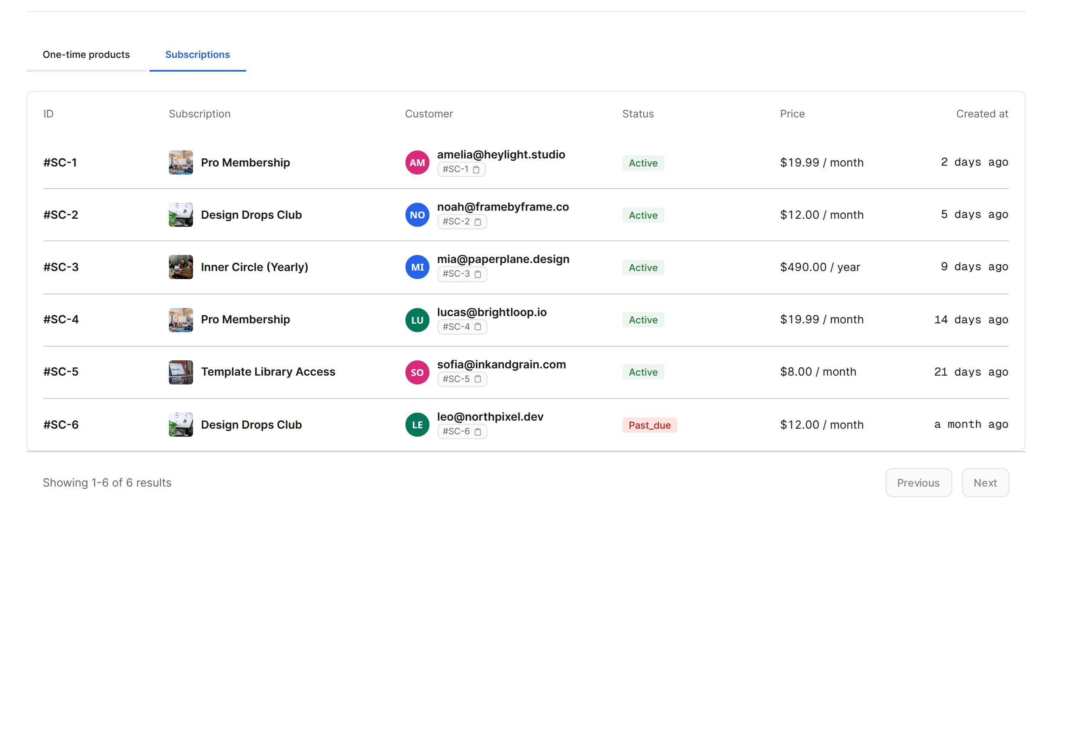Click Design Drops Club name in row #SC-2
The width and height of the screenshot is (1081, 756).
pos(251,215)
